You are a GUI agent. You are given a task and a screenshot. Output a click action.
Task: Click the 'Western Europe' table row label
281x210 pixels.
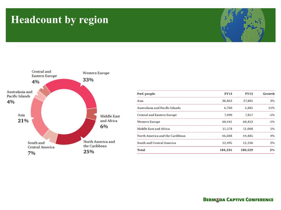click(148, 122)
